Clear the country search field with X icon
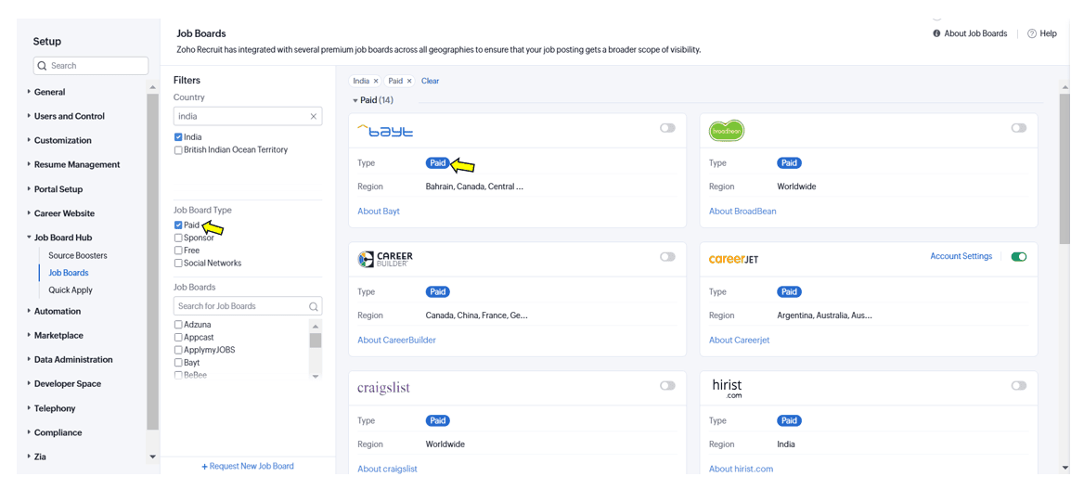This screenshot has height=489, width=1084. click(x=313, y=116)
